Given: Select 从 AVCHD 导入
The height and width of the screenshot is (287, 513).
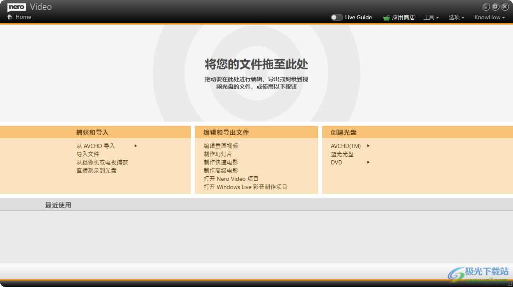Looking at the screenshot, I should click(96, 146).
